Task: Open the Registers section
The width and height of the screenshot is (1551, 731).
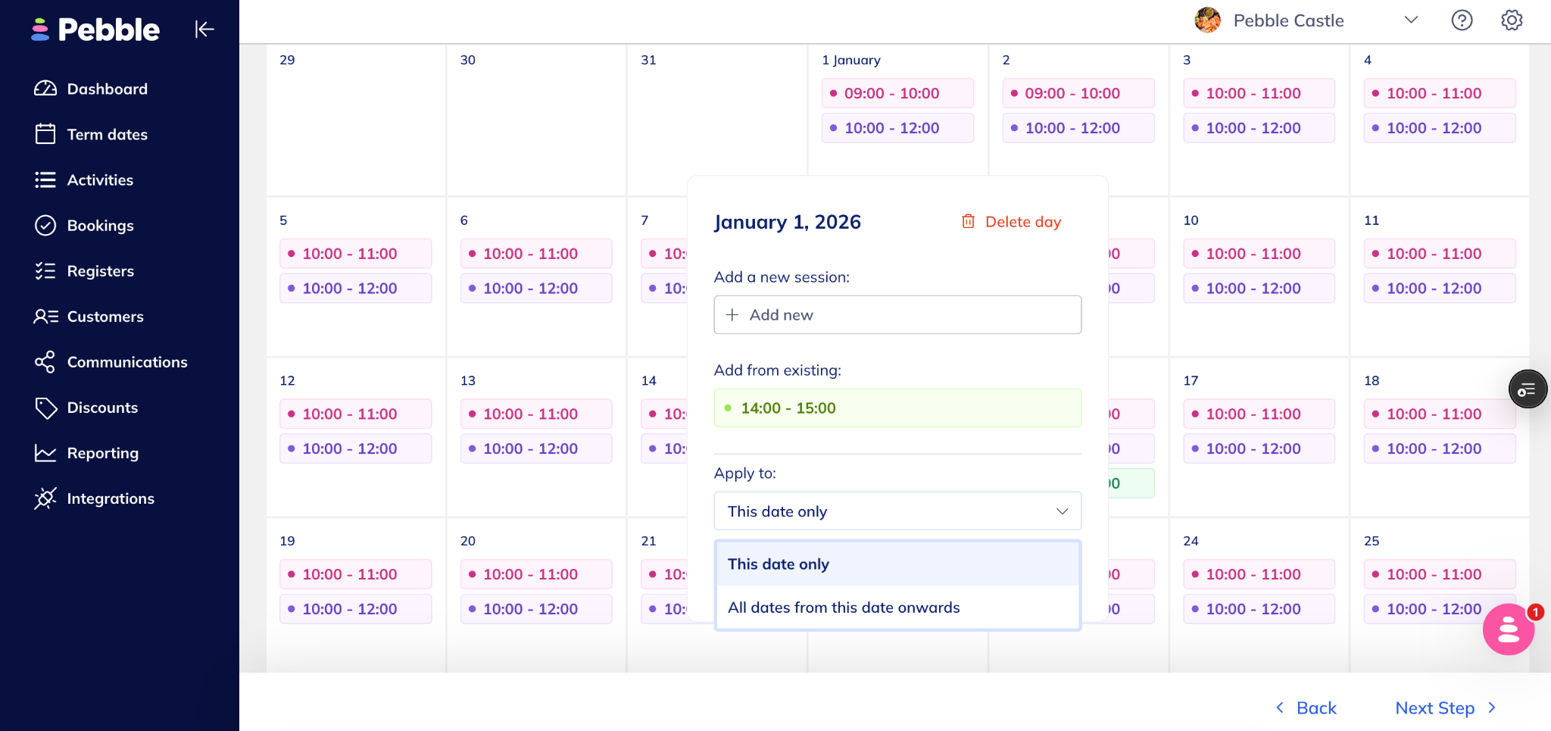Action: click(100, 271)
